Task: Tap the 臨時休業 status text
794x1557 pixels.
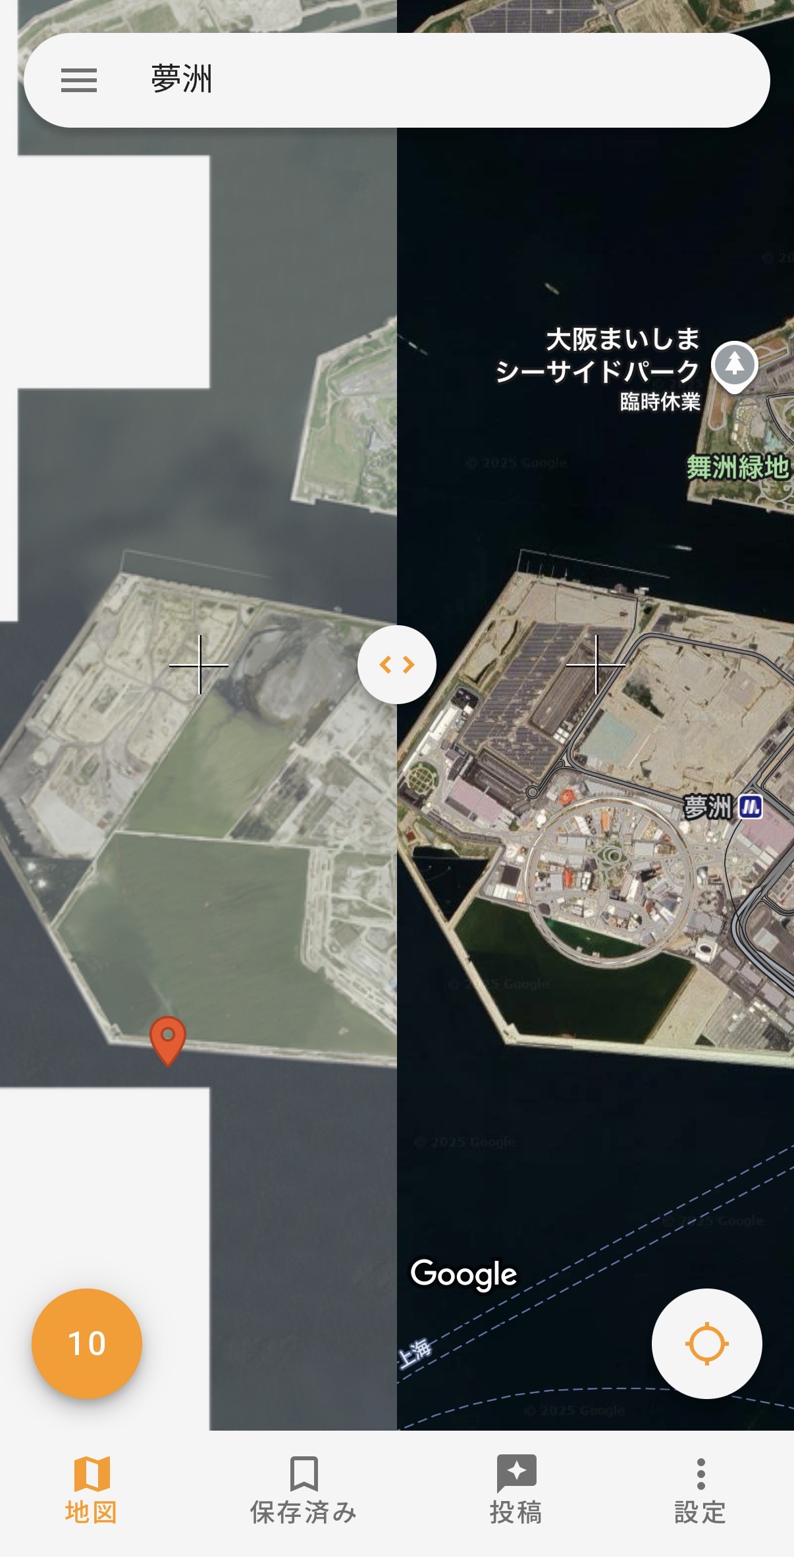Action: coord(660,401)
